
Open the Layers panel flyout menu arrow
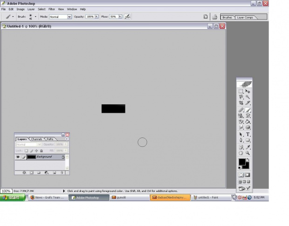pyautogui.click(x=67, y=139)
